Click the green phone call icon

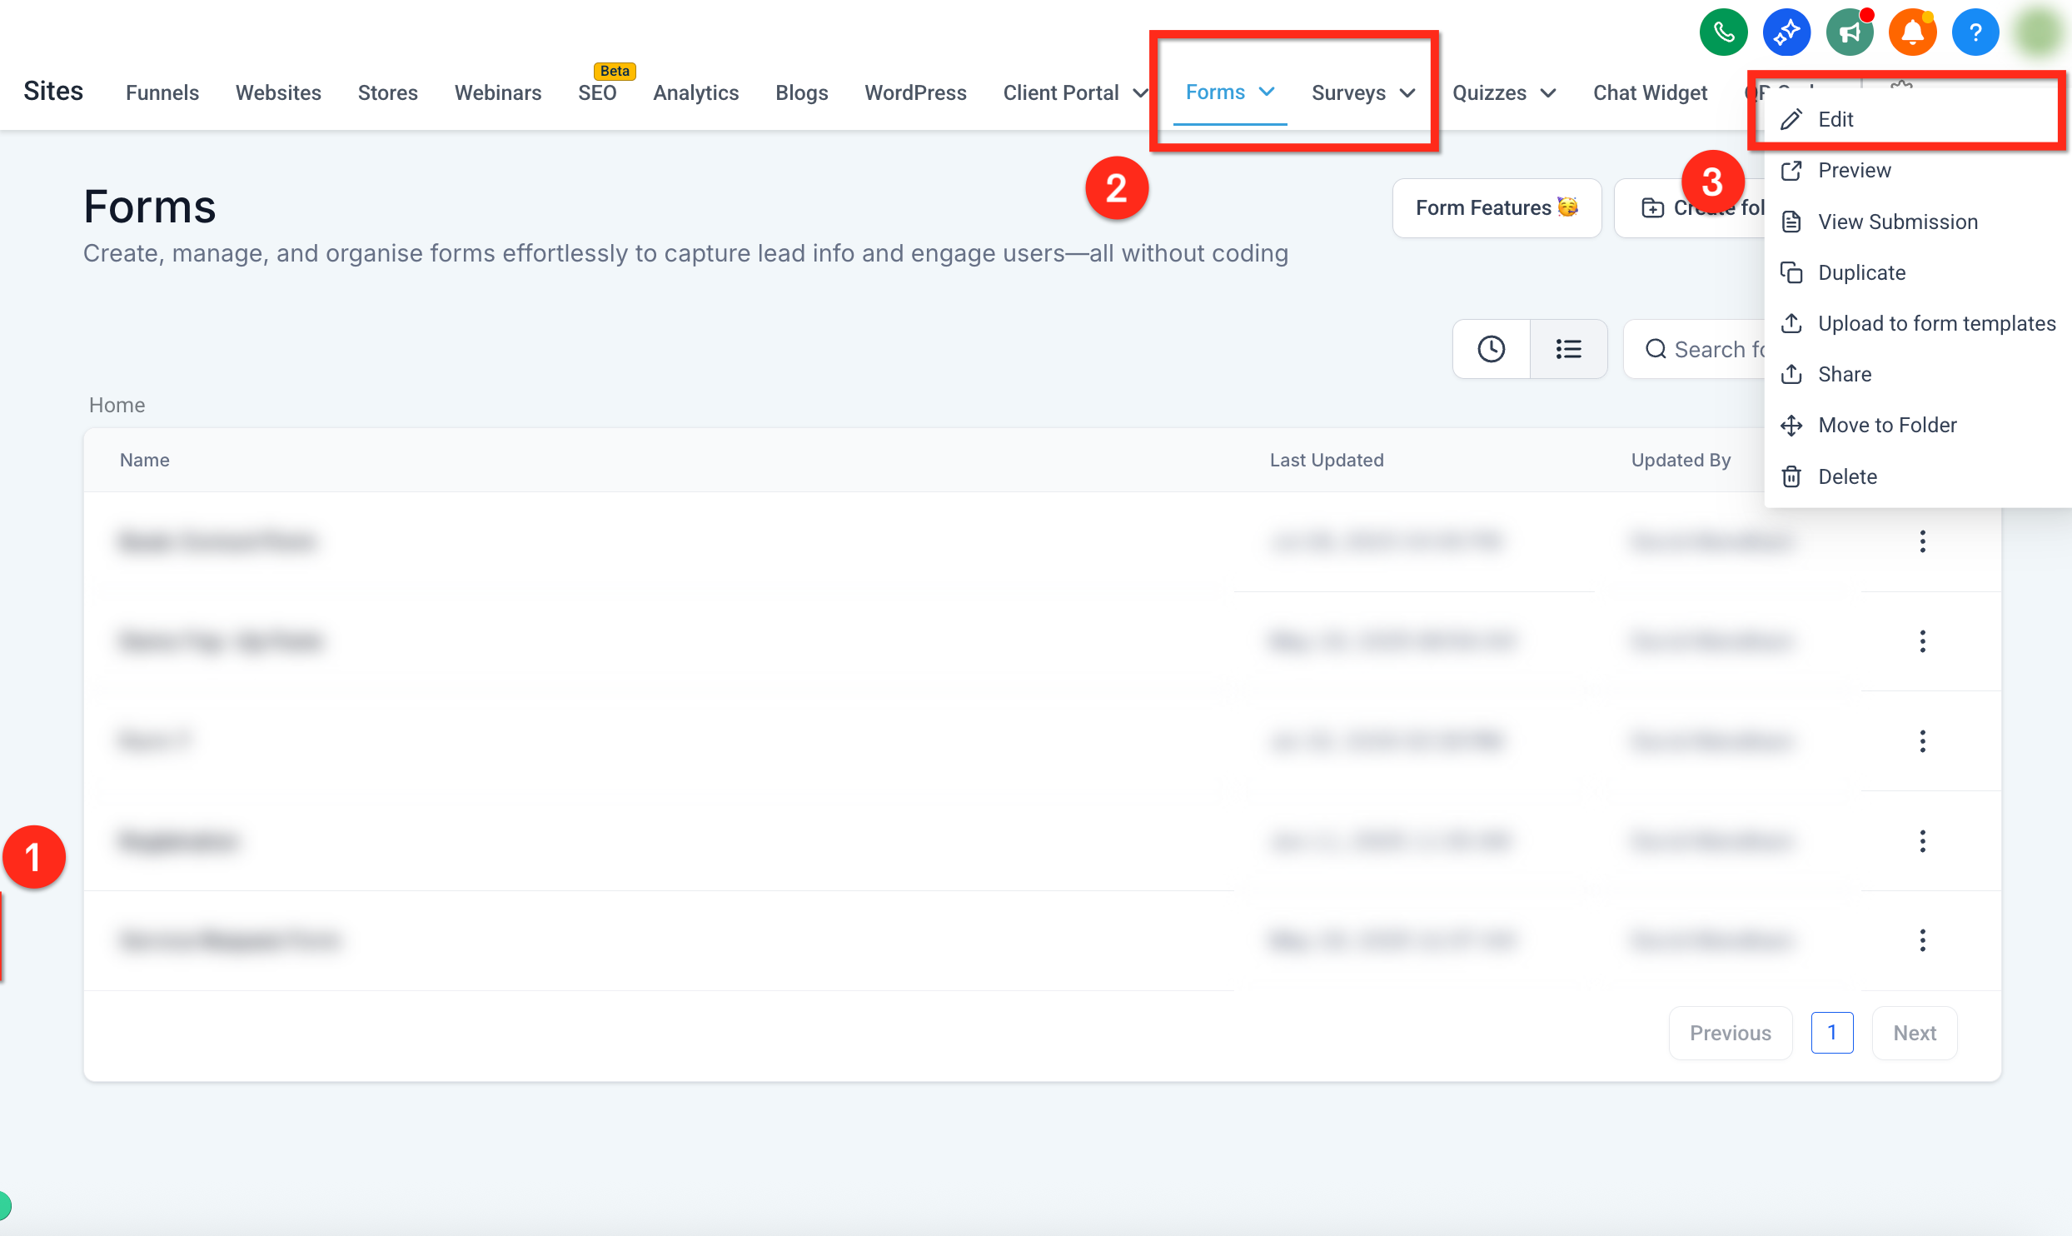click(1723, 32)
